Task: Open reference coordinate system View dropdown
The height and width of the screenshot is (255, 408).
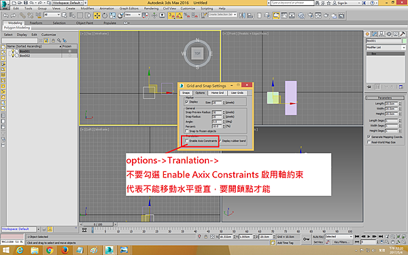Action: click(x=133, y=15)
